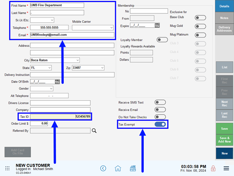The image size is (234, 176).
Task: Click the Telephone field with 555-555-5555
Action: click(50, 27)
